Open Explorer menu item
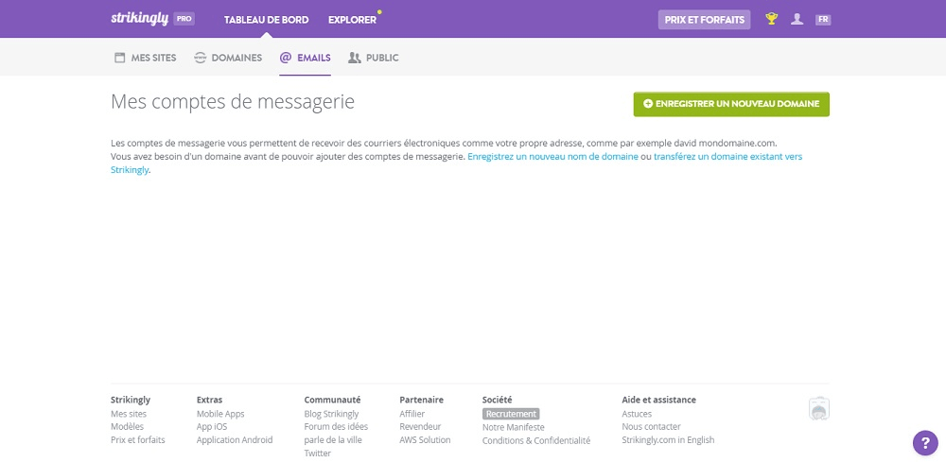 click(352, 20)
